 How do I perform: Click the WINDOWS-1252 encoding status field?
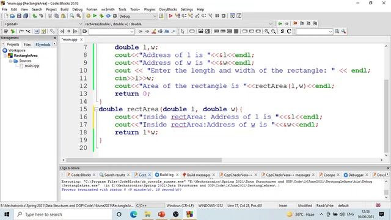coord(211,205)
